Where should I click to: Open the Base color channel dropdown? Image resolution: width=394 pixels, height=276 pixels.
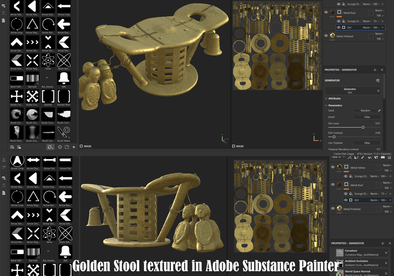pyautogui.click(x=338, y=157)
